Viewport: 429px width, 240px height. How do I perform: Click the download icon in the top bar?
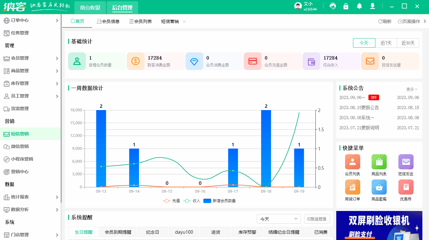pyautogui.click(x=372, y=6)
